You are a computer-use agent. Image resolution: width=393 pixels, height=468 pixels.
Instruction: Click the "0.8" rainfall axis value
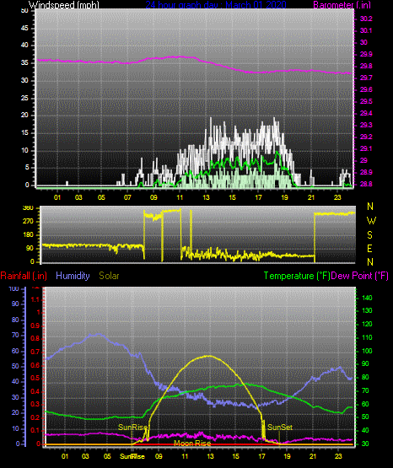tap(35, 339)
